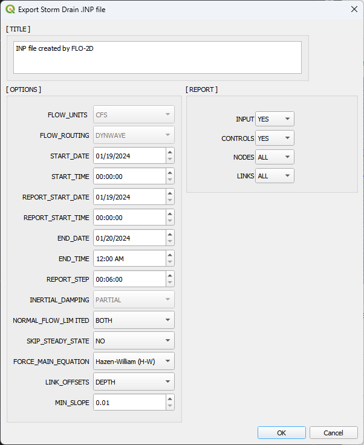Screen dimensions: 364x445
Task: Click the QGIS logo icon in title bar
Action: click(9, 9)
